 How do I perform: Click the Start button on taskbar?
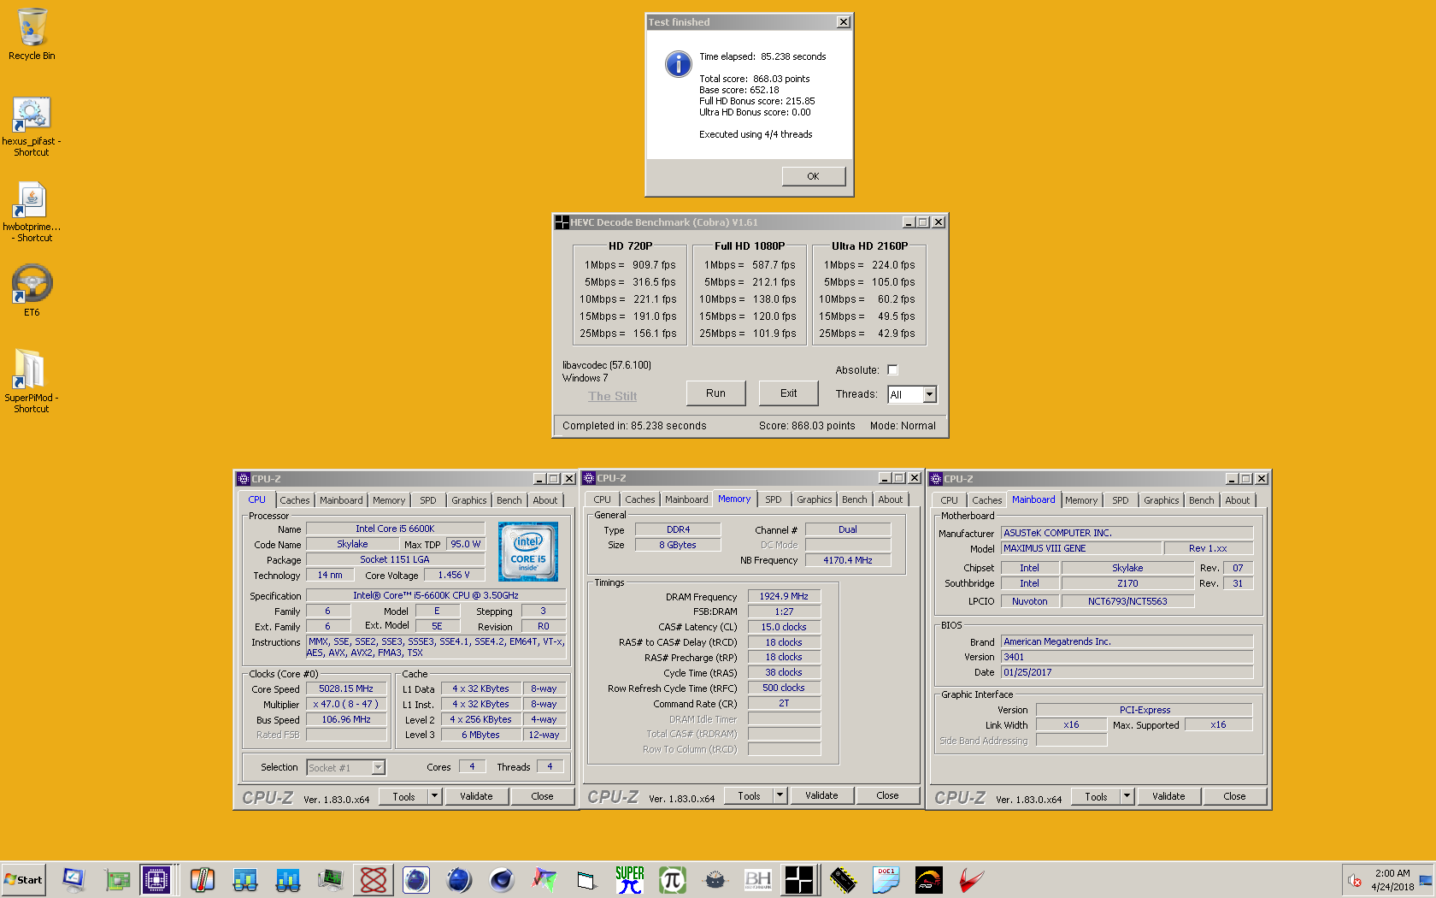[x=23, y=880]
